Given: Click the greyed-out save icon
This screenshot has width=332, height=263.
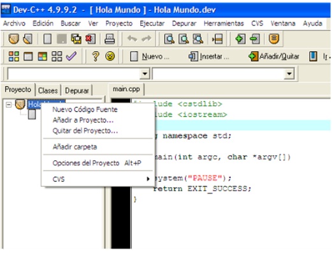Looking at the screenshot, I should click(x=62, y=39).
